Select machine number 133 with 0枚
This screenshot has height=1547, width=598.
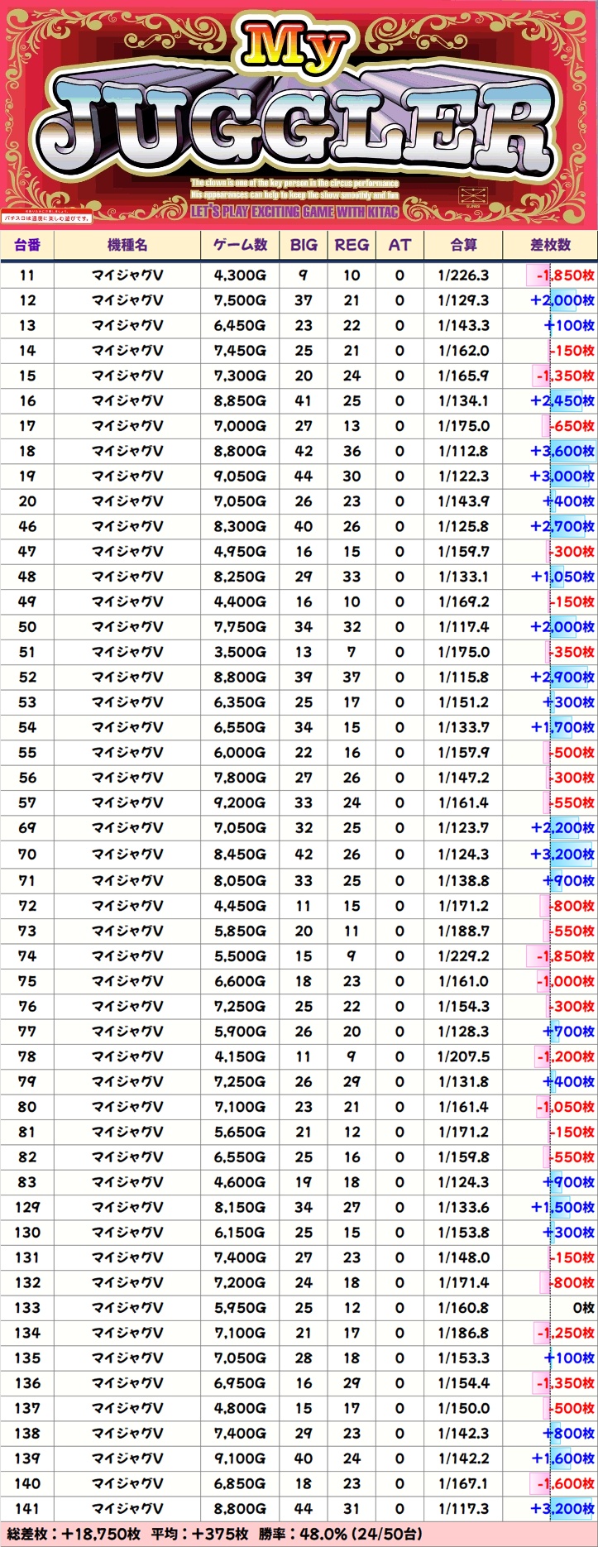click(27, 1308)
